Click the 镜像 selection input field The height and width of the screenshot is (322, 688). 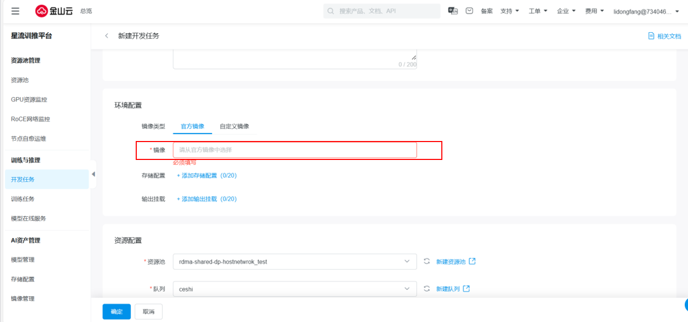pos(295,150)
